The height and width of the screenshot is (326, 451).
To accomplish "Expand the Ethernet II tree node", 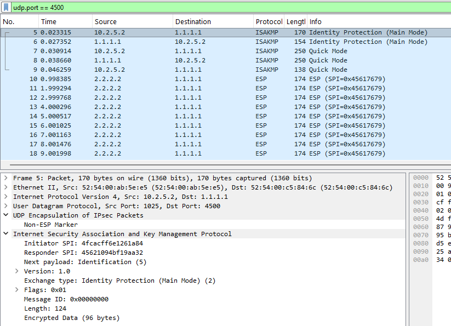I will click(6, 187).
